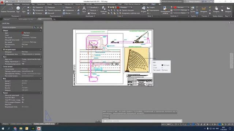The width and height of the screenshot is (234, 131).
Task: Collapse the 3D-визуализация properties section
Action: (41, 49)
